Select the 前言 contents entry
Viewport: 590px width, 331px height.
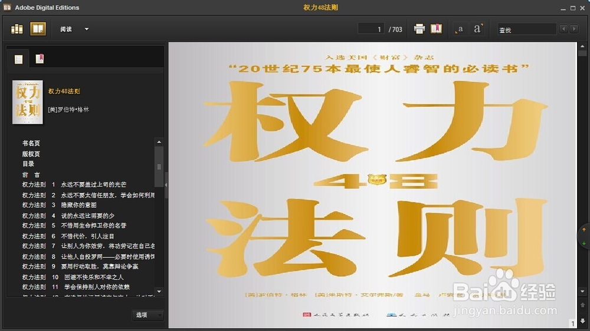(x=31, y=175)
